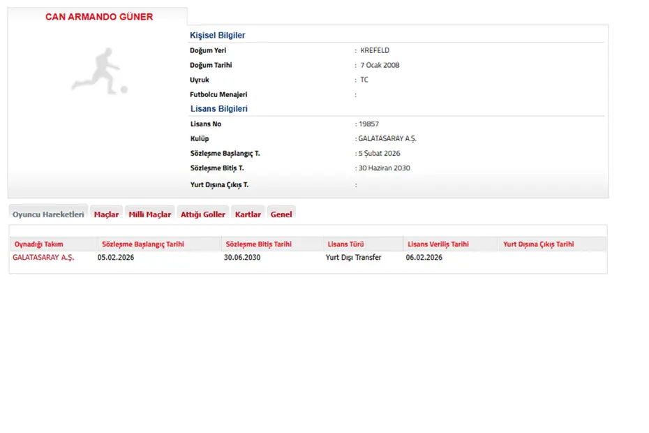Click the Sözleşme Bitiş Tarihi column header

pos(258,244)
